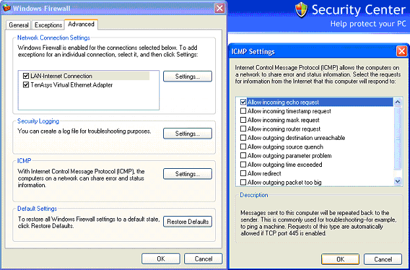Close the Windows Firewall dialog
This screenshot has height=270, width=410.
[x=219, y=7]
